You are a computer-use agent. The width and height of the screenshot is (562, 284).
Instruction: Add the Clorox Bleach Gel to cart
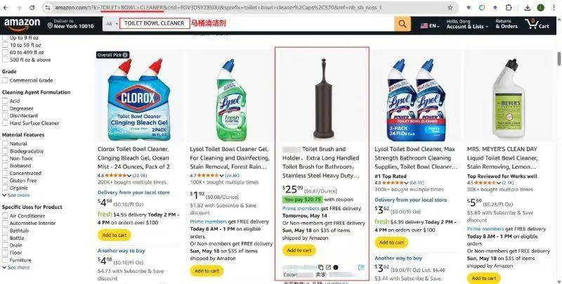coord(115,235)
